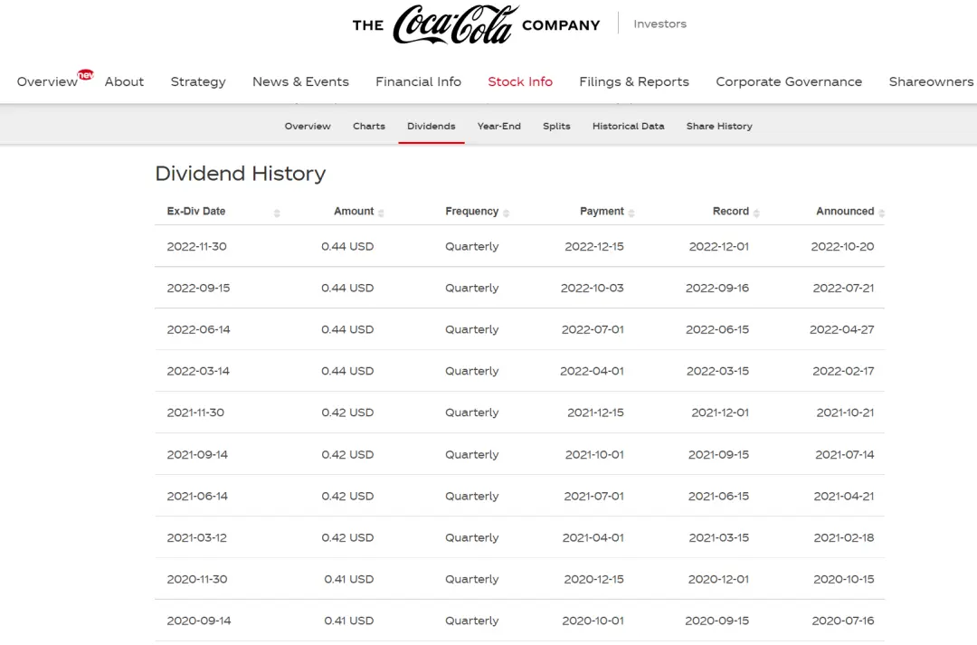Go to the Investors link beside logo

pyautogui.click(x=659, y=24)
